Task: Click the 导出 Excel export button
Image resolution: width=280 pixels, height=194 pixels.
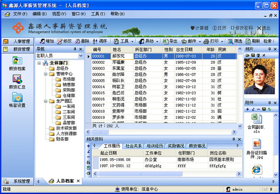Action: click(170, 42)
